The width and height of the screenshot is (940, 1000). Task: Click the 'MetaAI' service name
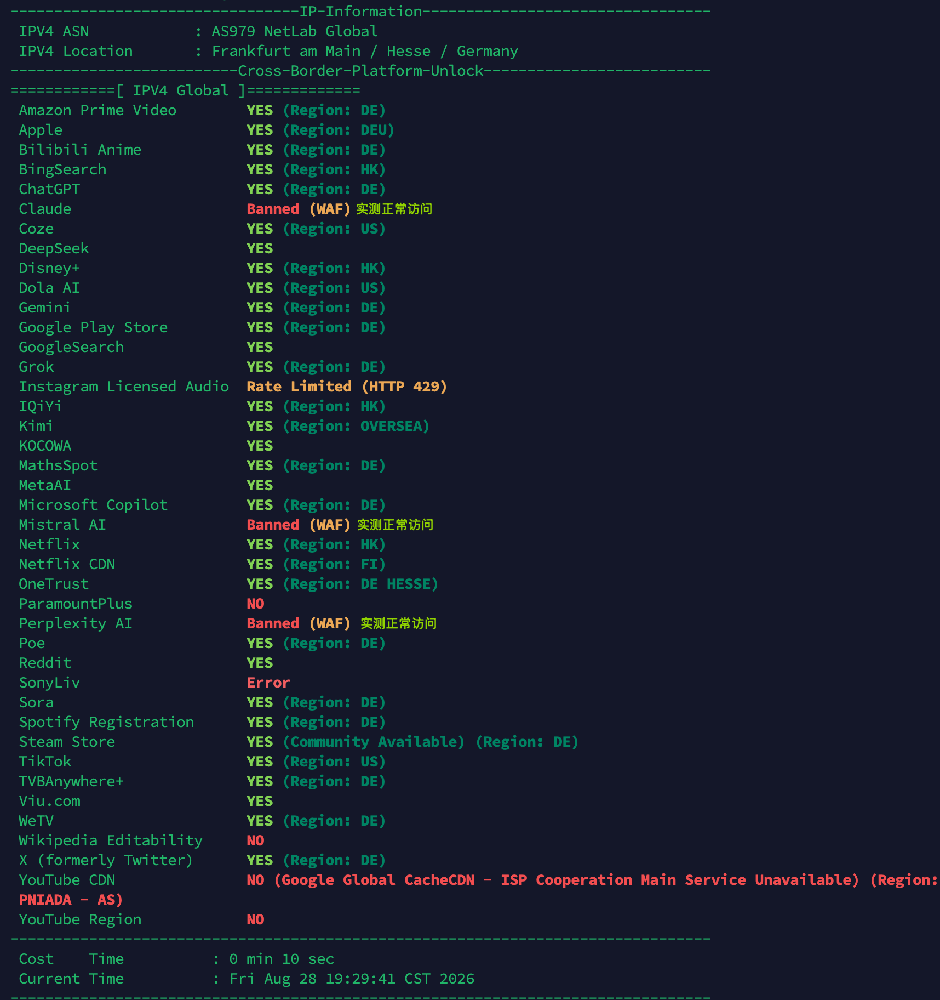(45, 485)
